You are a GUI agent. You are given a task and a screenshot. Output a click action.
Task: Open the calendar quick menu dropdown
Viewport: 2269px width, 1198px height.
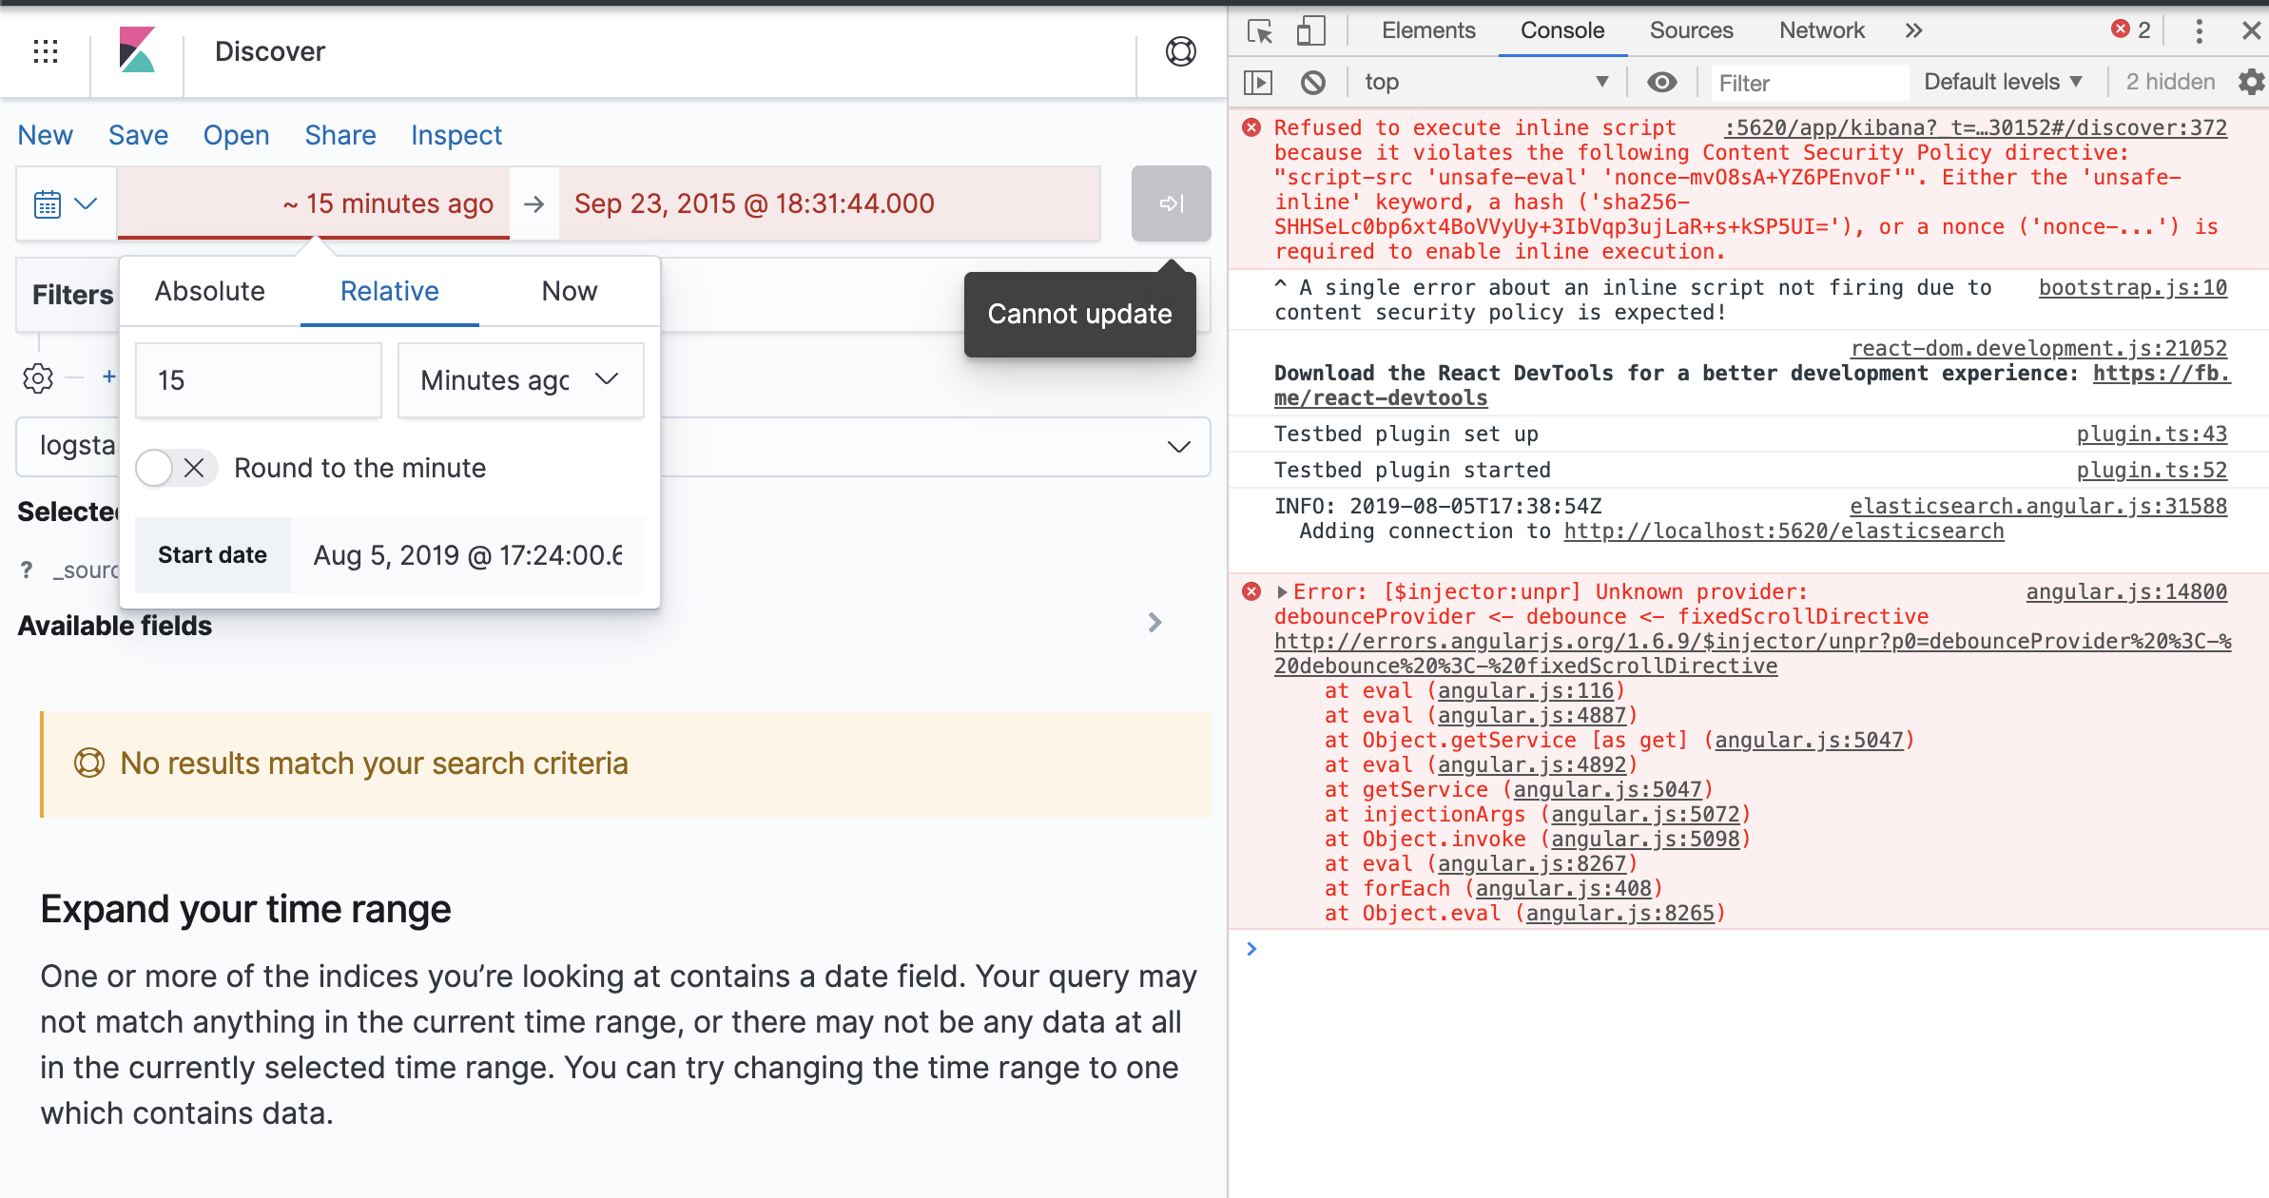tap(66, 203)
